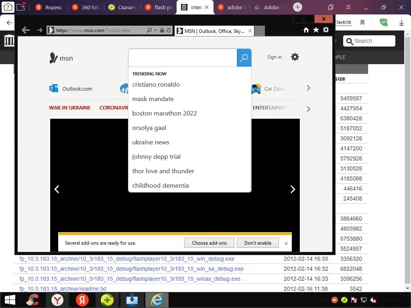Open fp_10.3.183.15_archive/readme.txt link

point(63,289)
